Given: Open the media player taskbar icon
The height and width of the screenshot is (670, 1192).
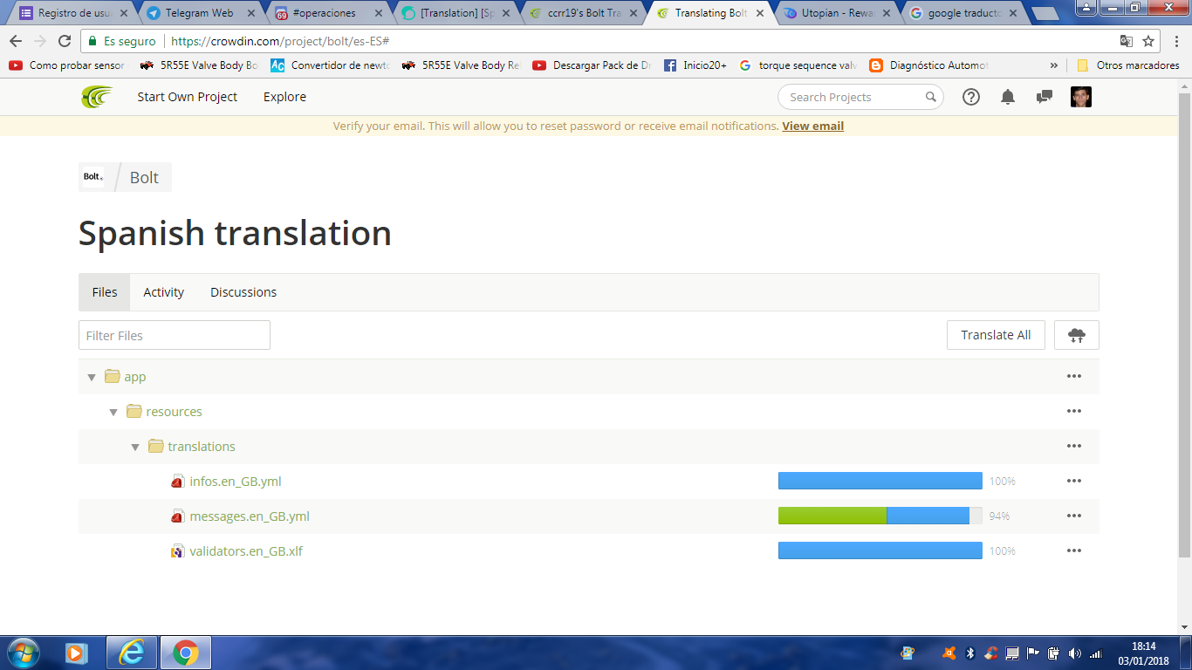Looking at the screenshot, I should click(77, 653).
